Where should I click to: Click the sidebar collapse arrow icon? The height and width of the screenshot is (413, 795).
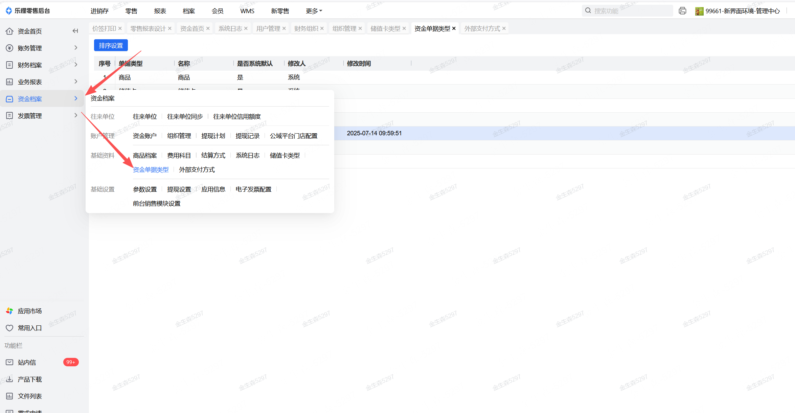75,31
